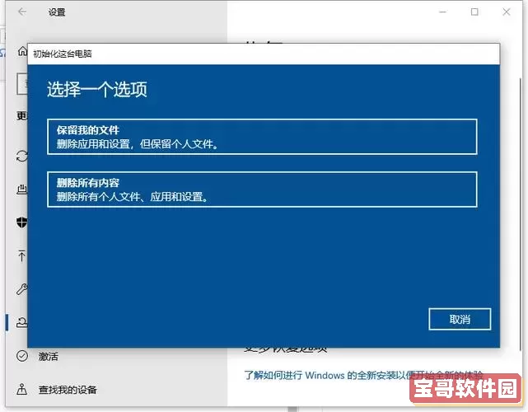Click the Activation checkmark circle icon
528x412 pixels.
(x=21, y=356)
